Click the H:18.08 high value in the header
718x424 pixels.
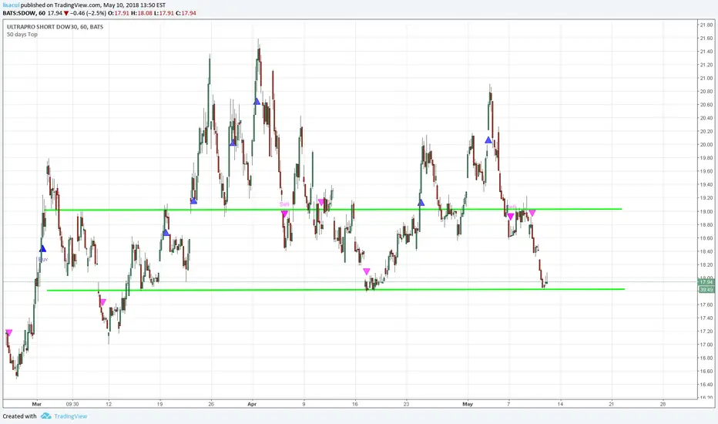(x=142, y=13)
